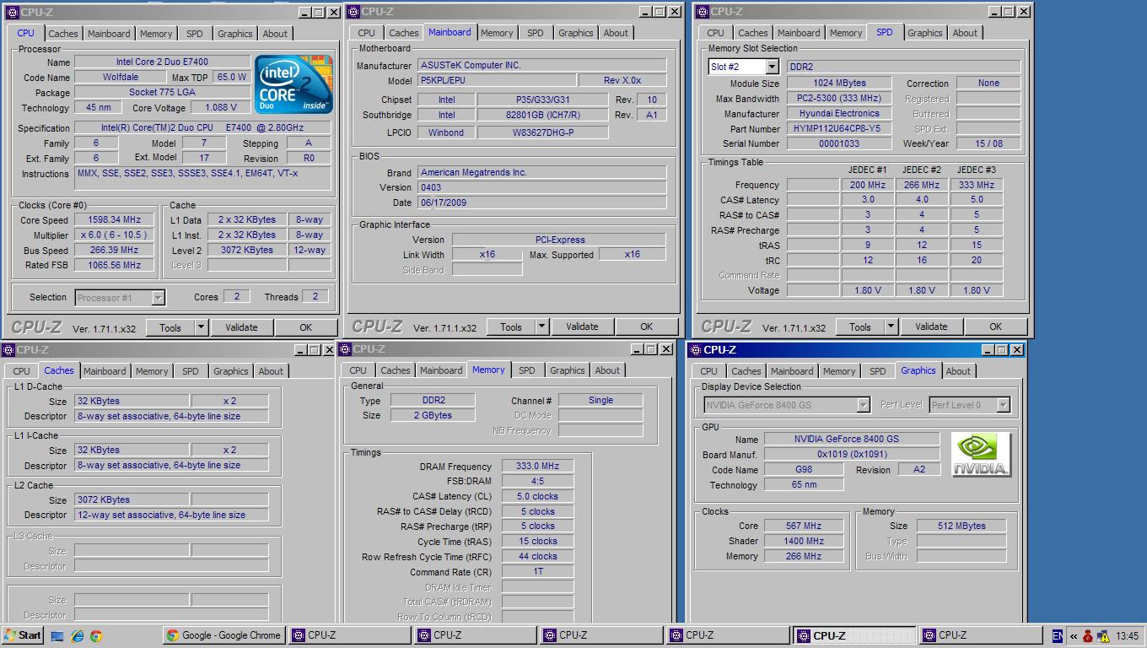Click the DRAM Frequency value 333.0 MHz
The image size is (1147, 648).
[x=538, y=467]
